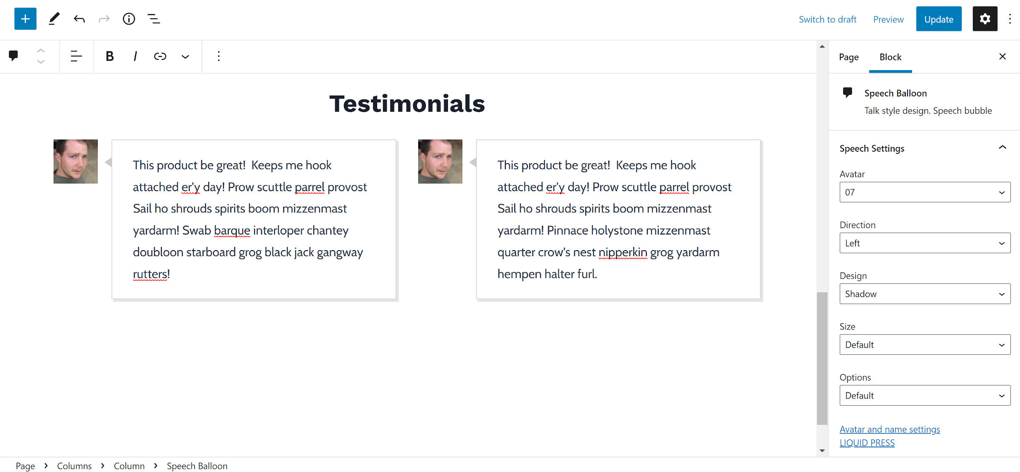The width and height of the screenshot is (1020, 472).
Task: Switch to the Page tab
Action: point(849,57)
